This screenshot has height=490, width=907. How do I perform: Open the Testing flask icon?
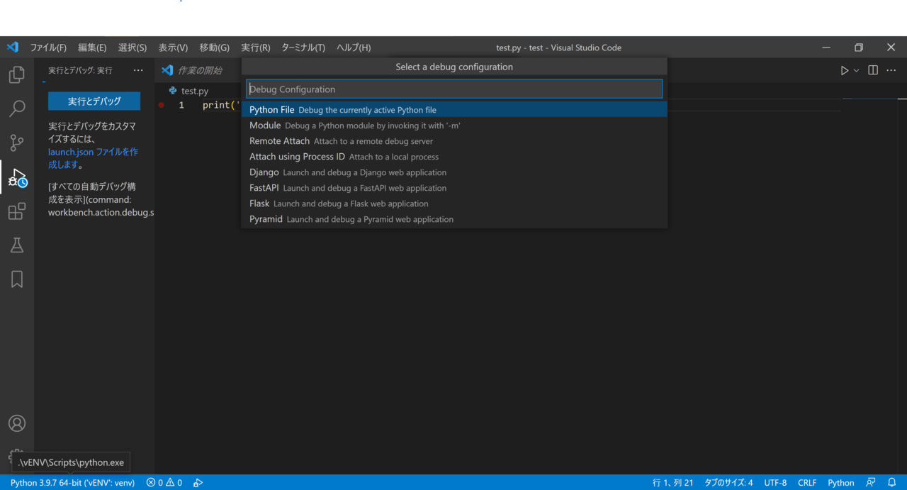[x=17, y=245]
